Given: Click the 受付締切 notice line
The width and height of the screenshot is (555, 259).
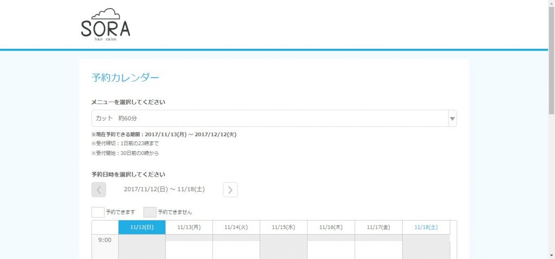Looking at the screenshot, I should [x=125, y=144].
